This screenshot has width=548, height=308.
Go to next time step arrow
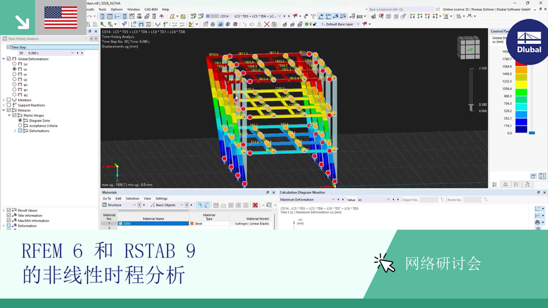point(82,53)
